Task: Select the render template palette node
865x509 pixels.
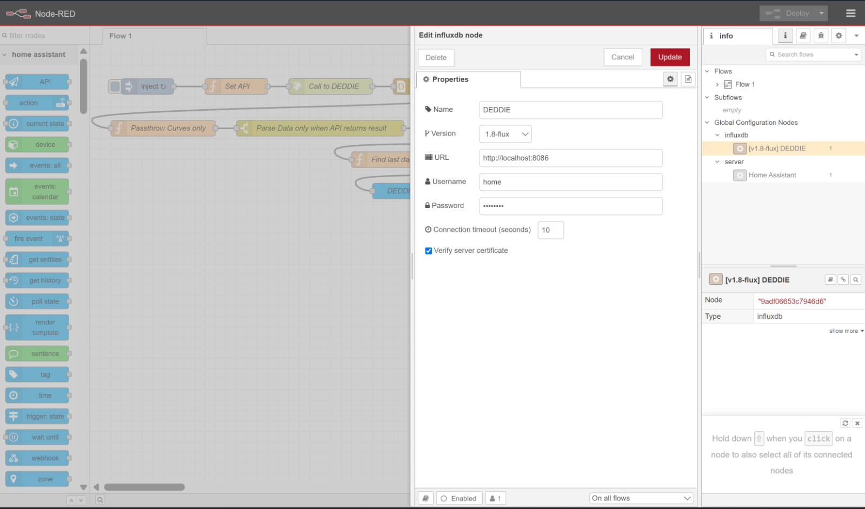Action: click(37, 327)
